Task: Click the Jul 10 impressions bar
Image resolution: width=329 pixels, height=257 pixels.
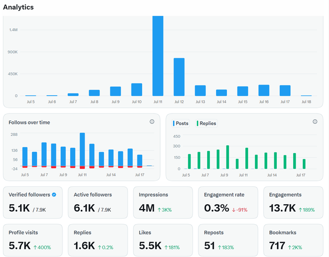Action: click(136, 90)
